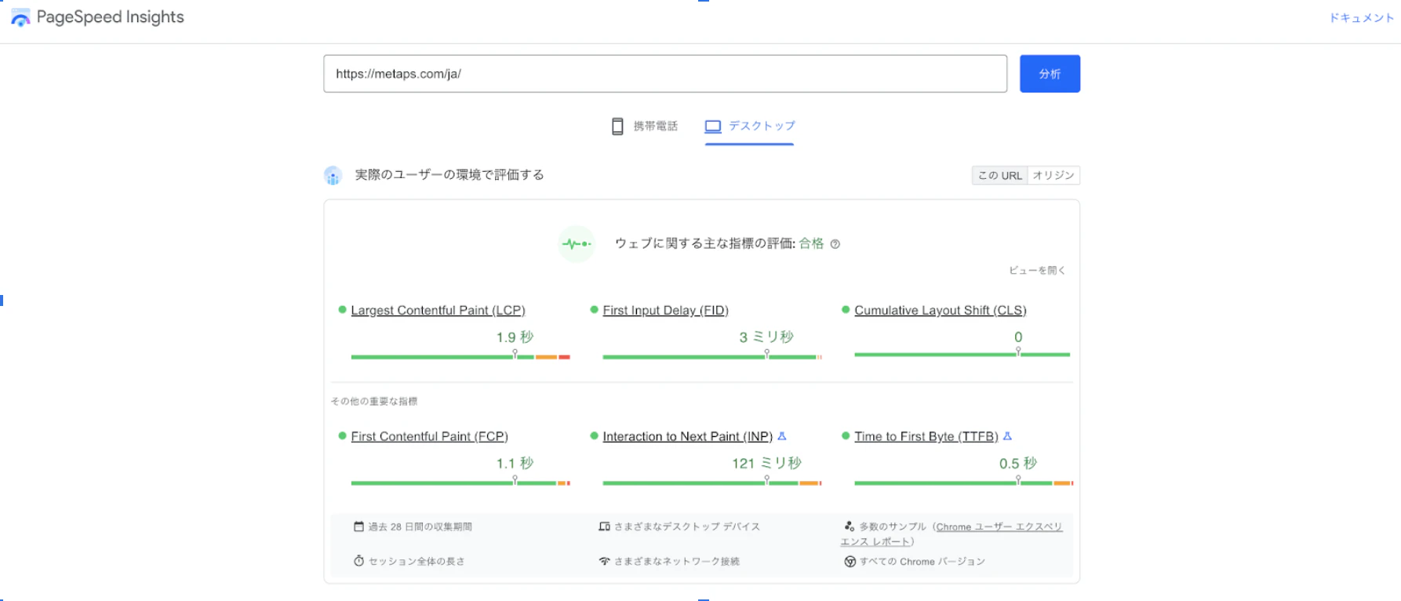Click the 分析 analyze button
Image resolution: width=1401 pixels, height=601 pixels.
point(1050,74)
